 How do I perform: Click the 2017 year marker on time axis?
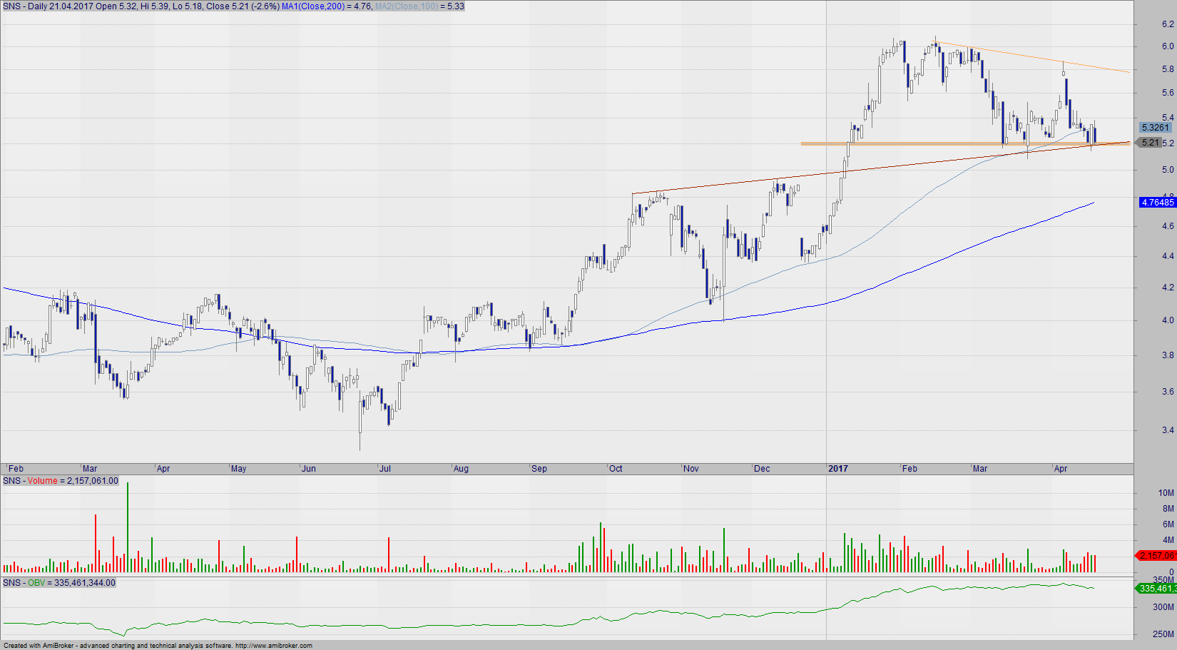(x=838, y=469)
